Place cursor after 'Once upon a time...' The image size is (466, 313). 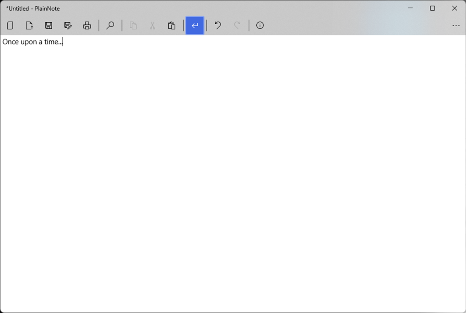(x=63, y=41)
